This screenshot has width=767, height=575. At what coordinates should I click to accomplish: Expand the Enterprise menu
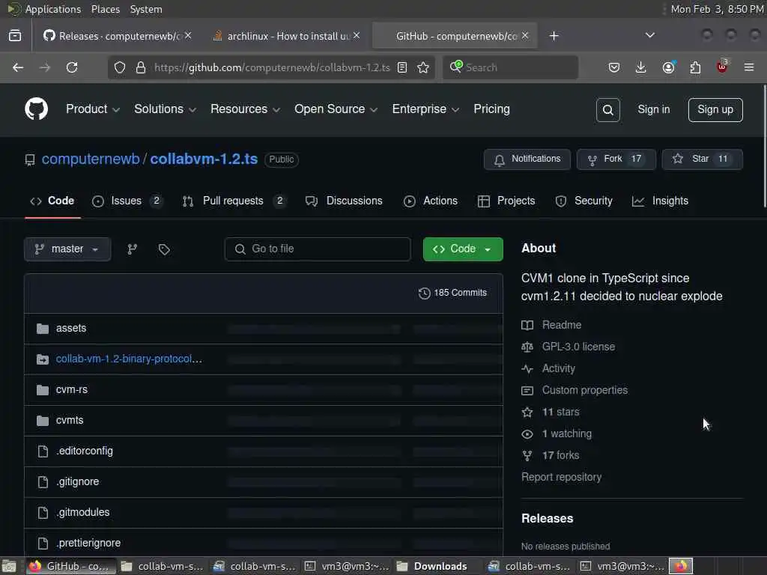pos(425,109)
